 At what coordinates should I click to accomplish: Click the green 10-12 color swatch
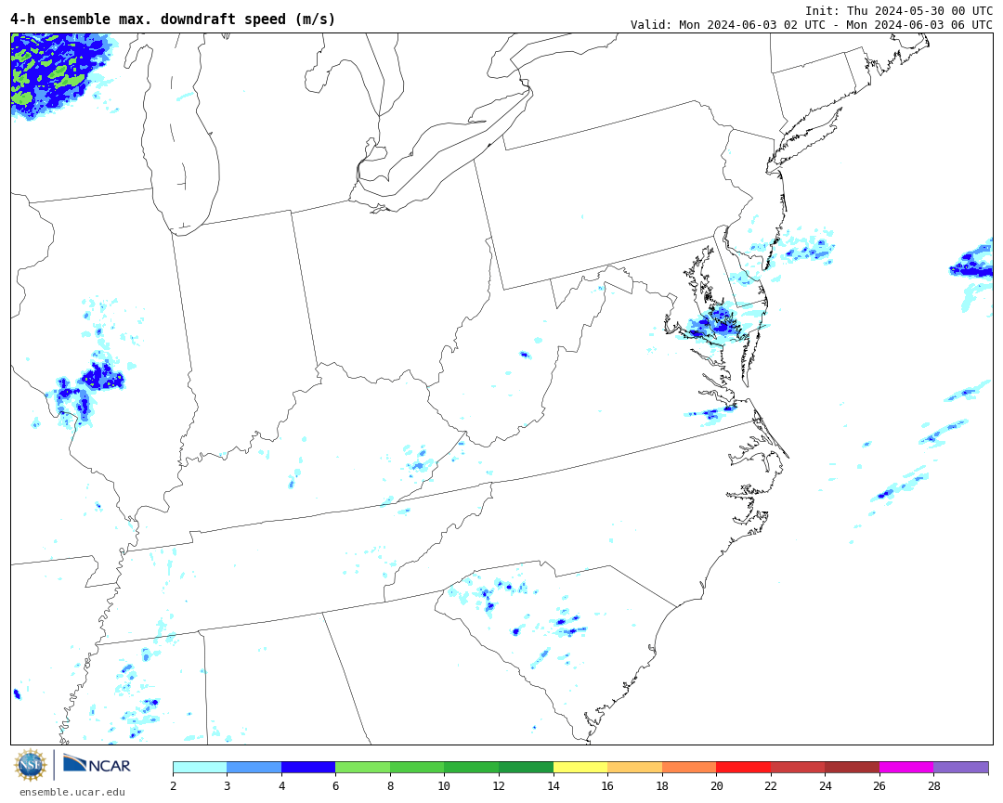pos(472,767)
